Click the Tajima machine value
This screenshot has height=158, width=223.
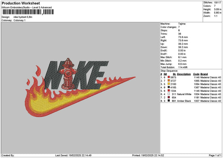182,24
